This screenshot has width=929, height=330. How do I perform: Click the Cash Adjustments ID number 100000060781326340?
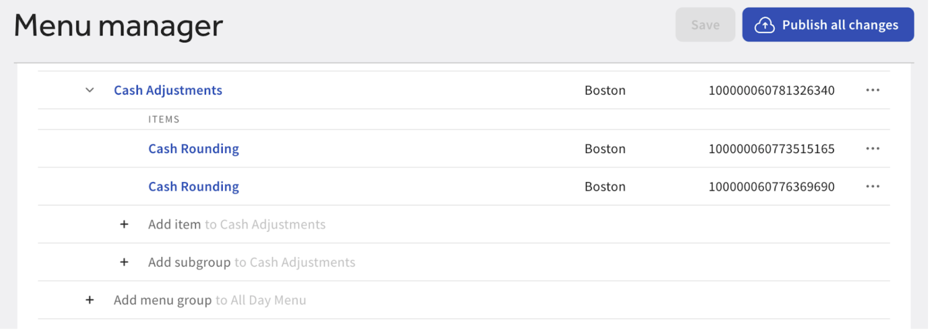coord(771,90)
